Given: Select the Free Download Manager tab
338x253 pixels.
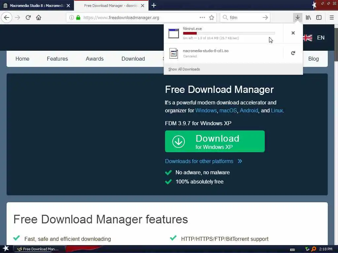Looking at the screenshot, I should 111,6.
